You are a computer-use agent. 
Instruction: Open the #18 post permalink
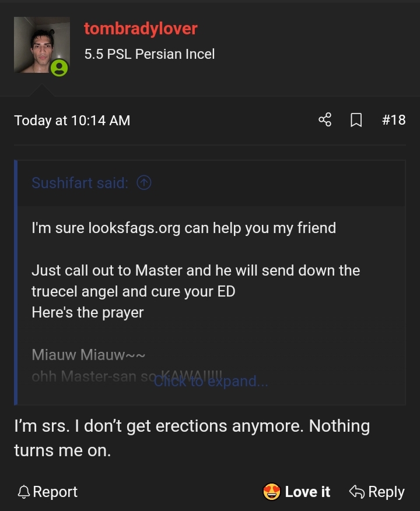click(x=393, y=120)
